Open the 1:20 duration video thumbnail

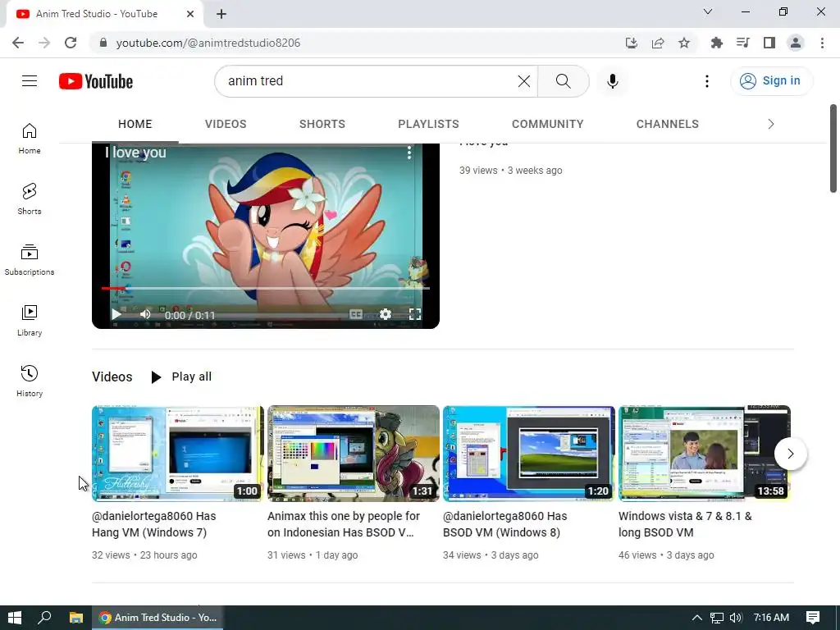coord(529,453)
